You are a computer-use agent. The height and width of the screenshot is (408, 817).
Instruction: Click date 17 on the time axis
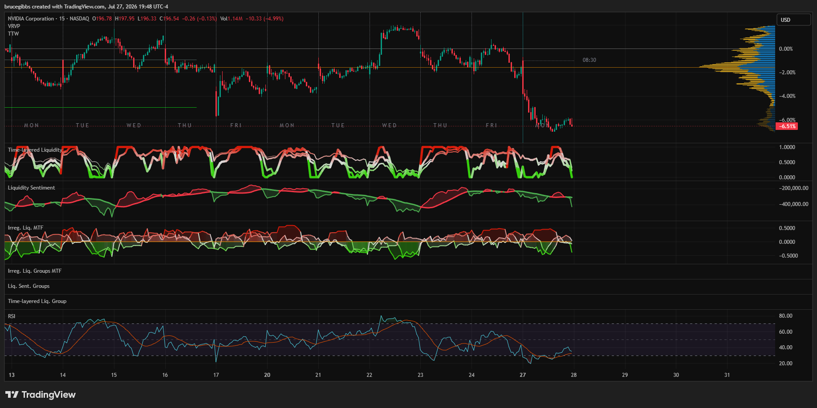[x=216, y=375]
